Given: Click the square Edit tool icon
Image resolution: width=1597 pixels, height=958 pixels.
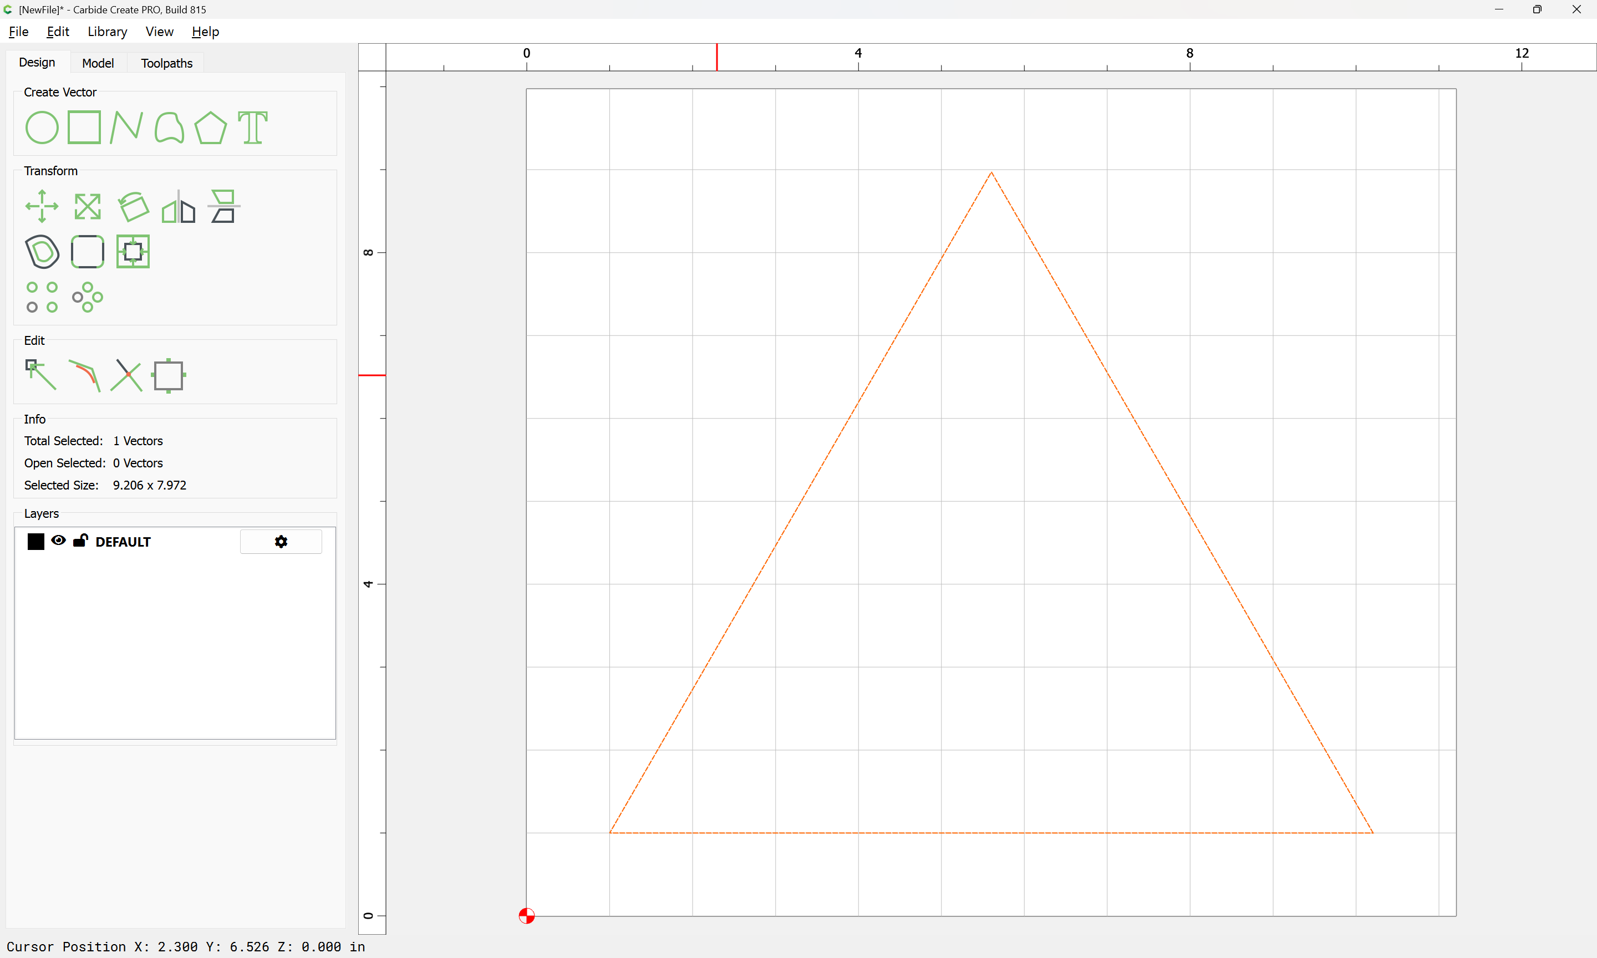Looking at the screenshot, I should (169, 375).
